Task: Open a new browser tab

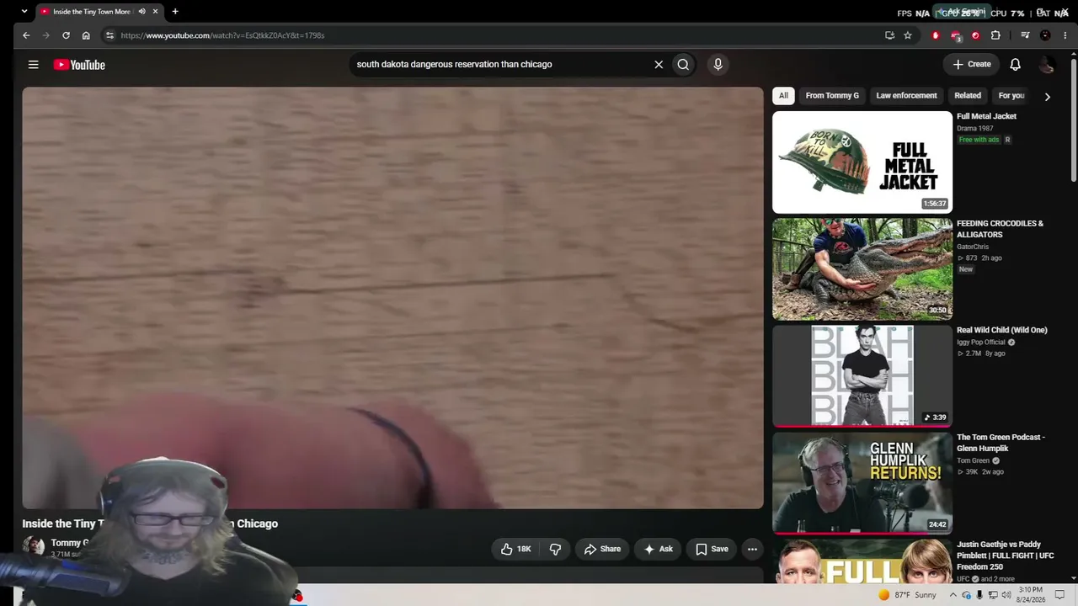Action: [x=175, y=12]
